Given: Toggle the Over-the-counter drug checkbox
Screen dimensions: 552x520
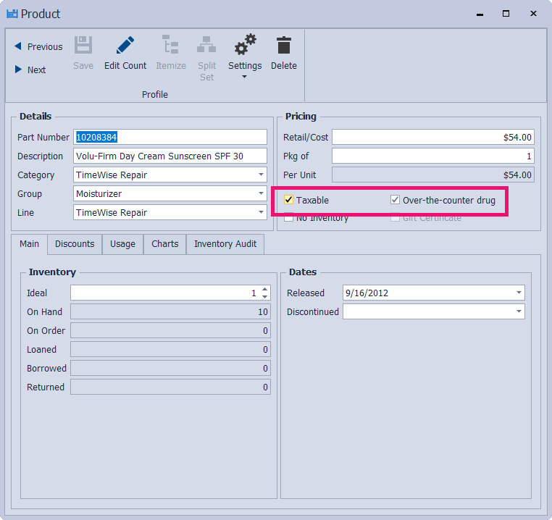Looking at the screenshot, I should tap(395, 200).
